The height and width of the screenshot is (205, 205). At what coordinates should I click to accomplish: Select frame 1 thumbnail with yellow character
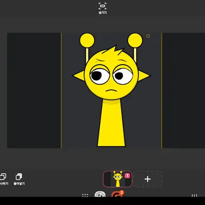pos(117,179)
